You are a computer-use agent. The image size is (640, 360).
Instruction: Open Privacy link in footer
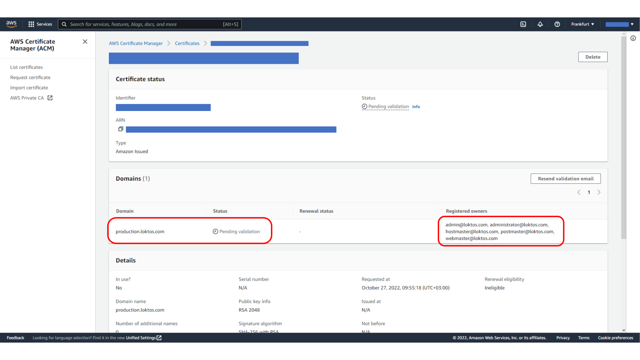tap(563, 338)
